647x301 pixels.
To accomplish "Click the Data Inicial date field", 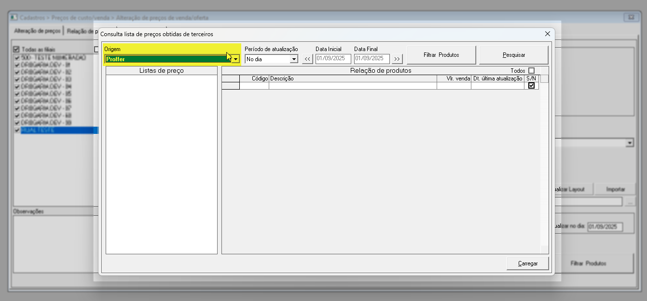I will pos(333,59).
